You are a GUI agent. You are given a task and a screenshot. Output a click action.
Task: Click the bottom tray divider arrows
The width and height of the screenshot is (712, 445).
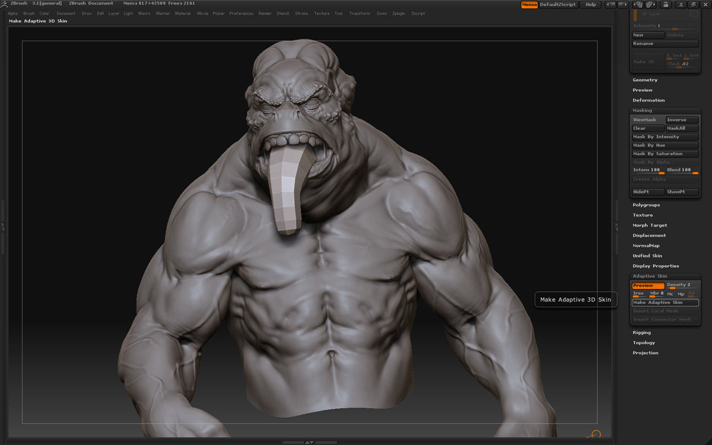click(309, 442)
